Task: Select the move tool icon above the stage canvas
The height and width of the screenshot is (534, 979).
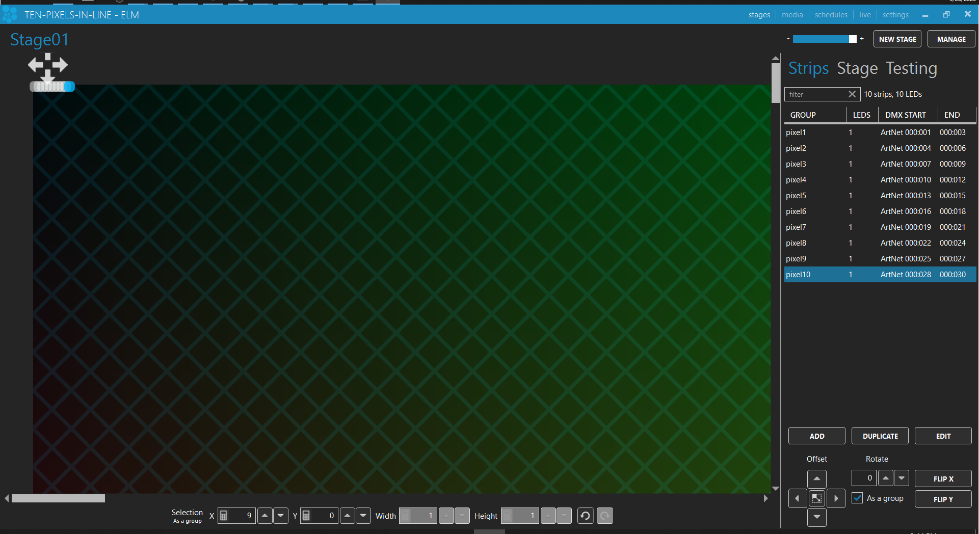Action: tap(48, 65)
